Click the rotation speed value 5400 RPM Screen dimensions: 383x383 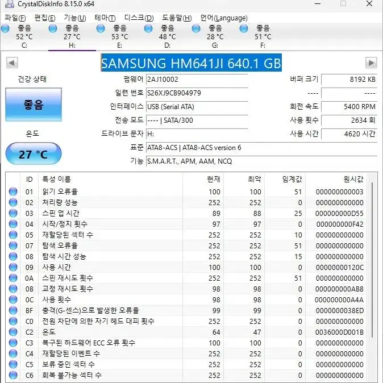pos(349,107)
